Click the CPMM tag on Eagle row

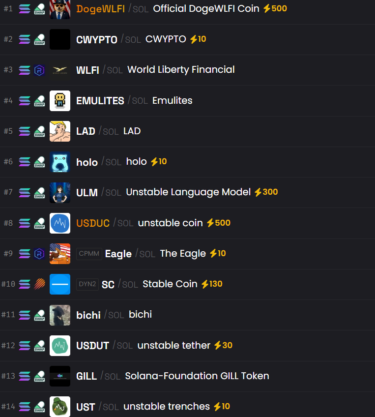pyautogui.click(x=89, y=254)
